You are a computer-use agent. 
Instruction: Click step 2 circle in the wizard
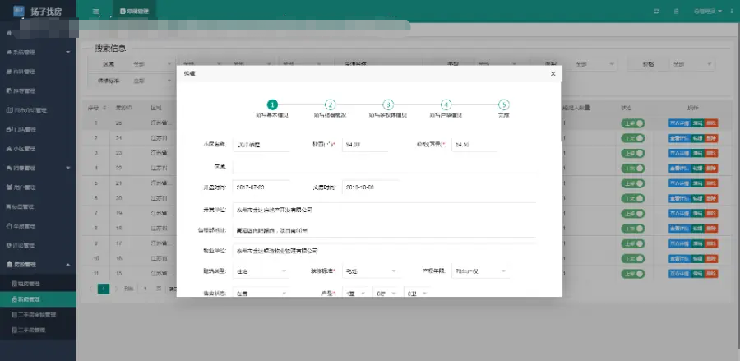pos(330,104)
